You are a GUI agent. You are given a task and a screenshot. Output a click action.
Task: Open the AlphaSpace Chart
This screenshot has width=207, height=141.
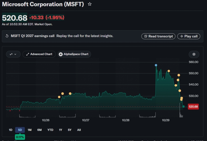(x=74, y=54)
